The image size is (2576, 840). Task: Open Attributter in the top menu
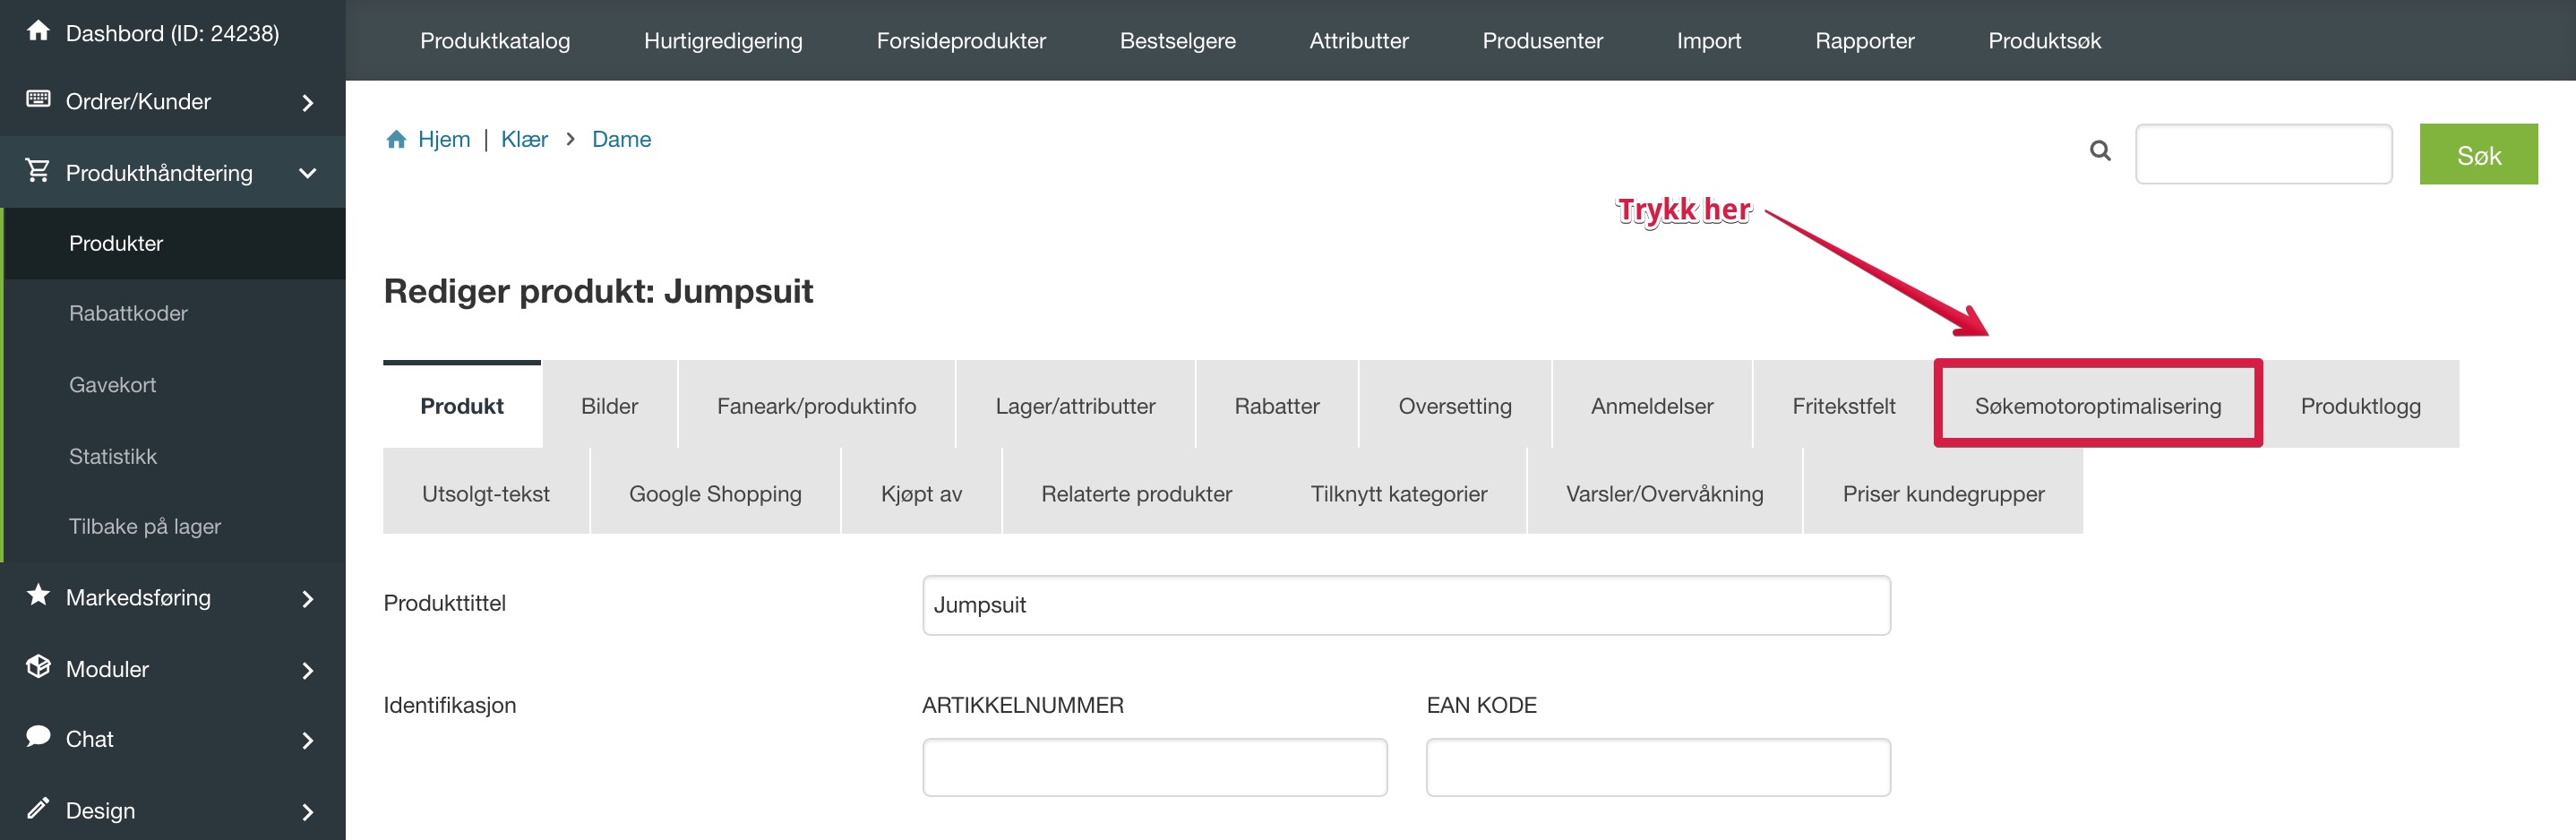1359,41
